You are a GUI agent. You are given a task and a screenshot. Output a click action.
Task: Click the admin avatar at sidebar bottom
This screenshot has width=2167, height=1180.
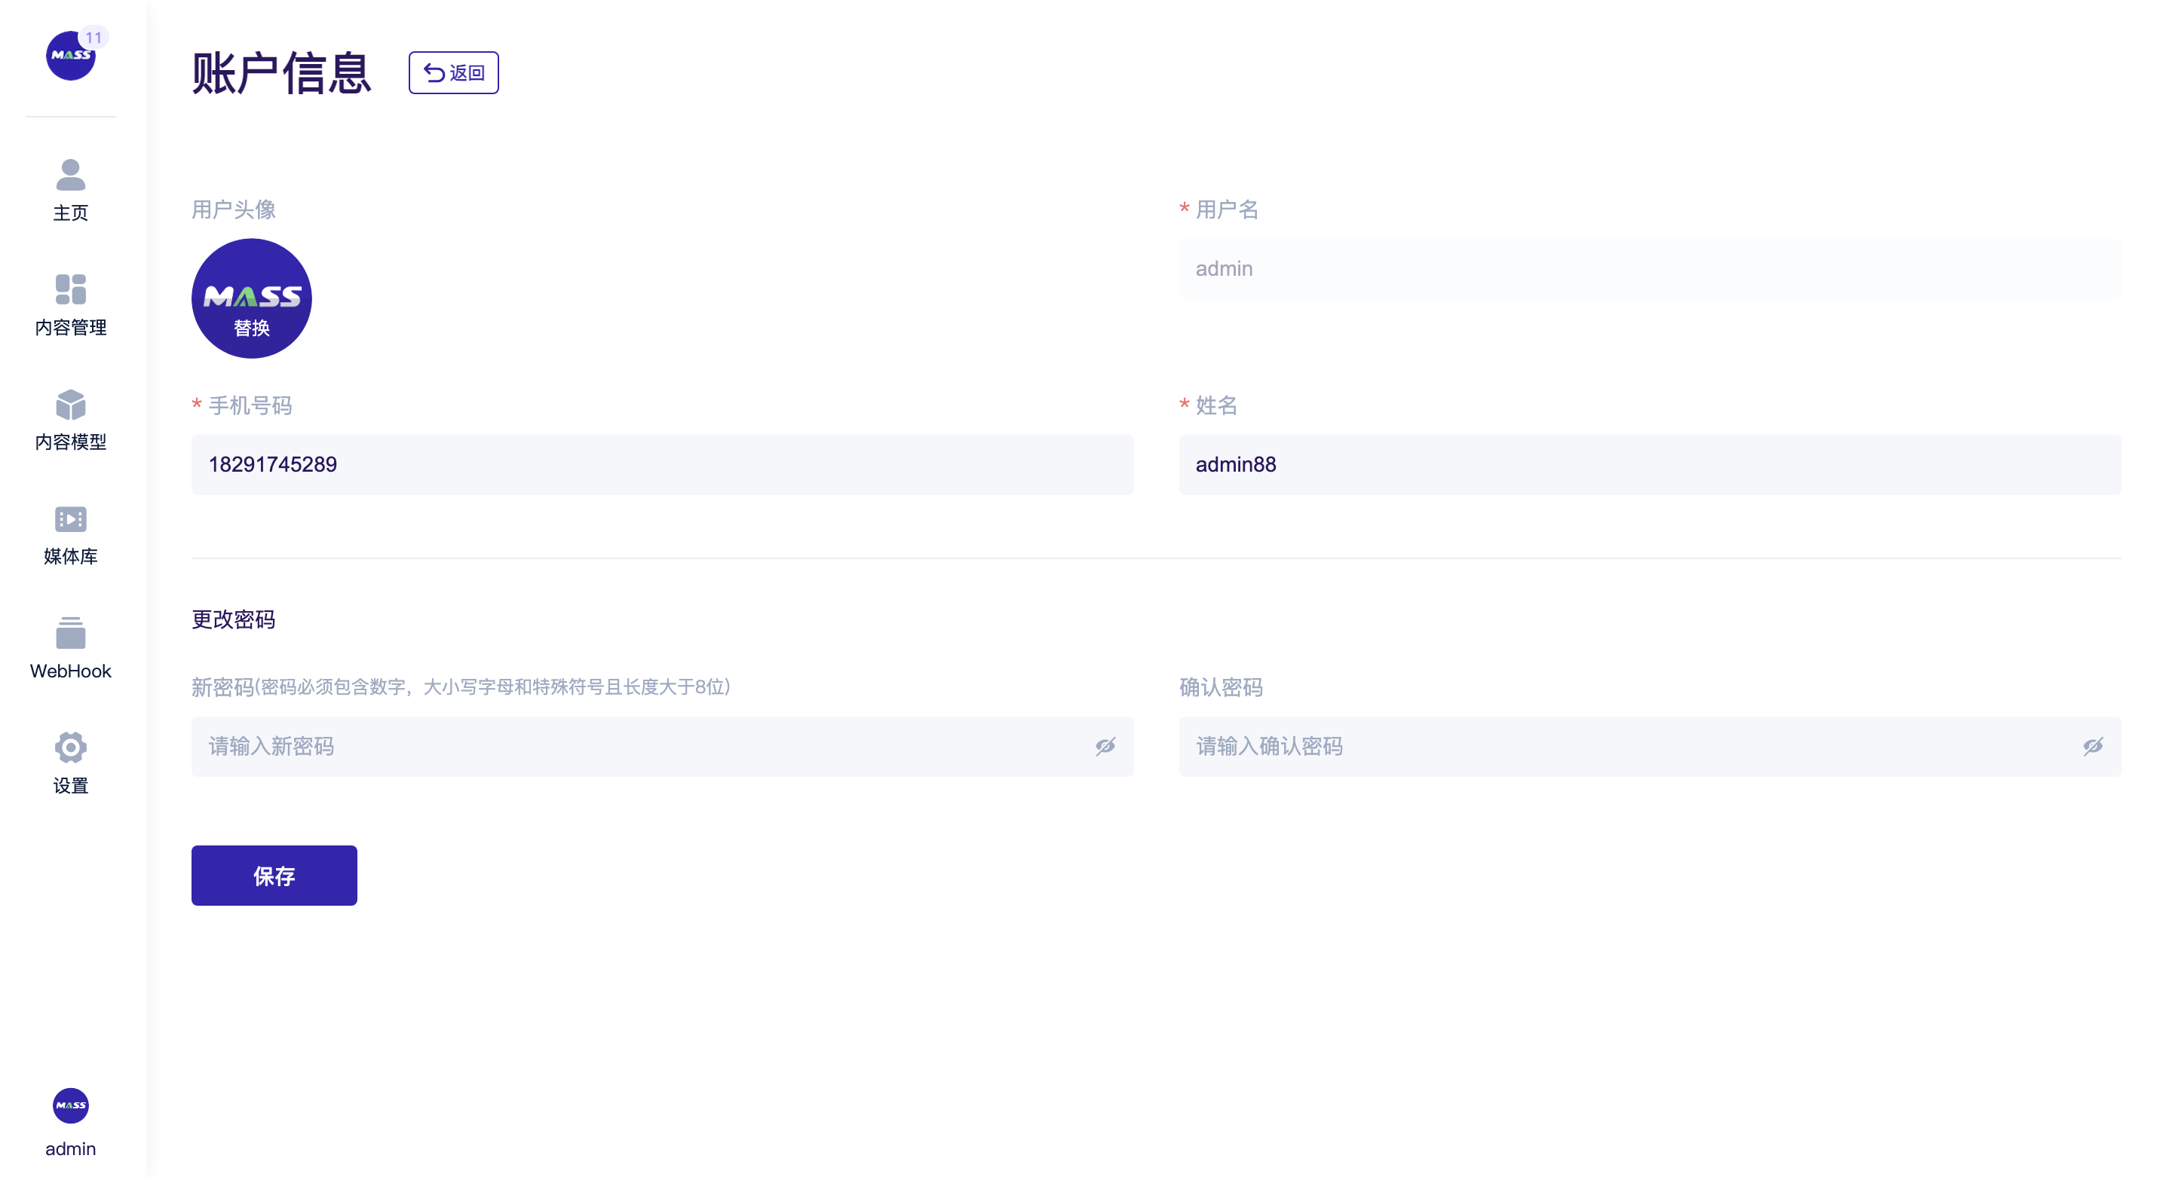(71, 1105)
